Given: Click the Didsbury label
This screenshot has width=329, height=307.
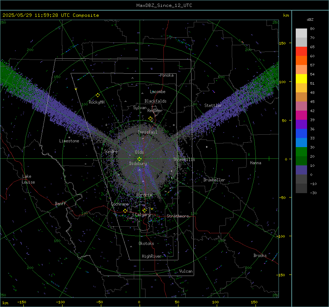Looking at the screenshot, I should point(138,164).
